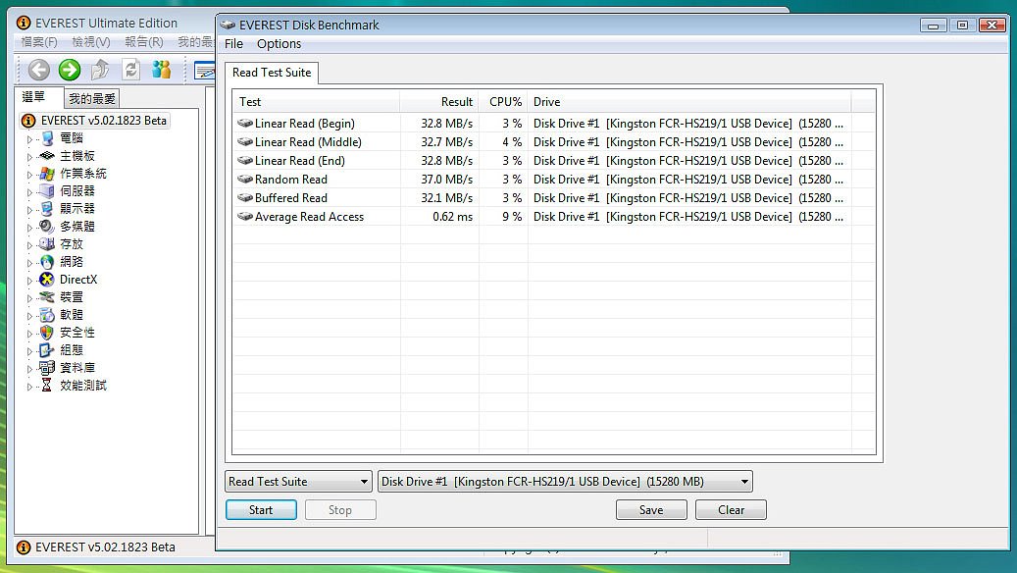Maximize the EVEREST Disk Benchmark window
This screenshot has height=573, width=1017.
[962, 26]
